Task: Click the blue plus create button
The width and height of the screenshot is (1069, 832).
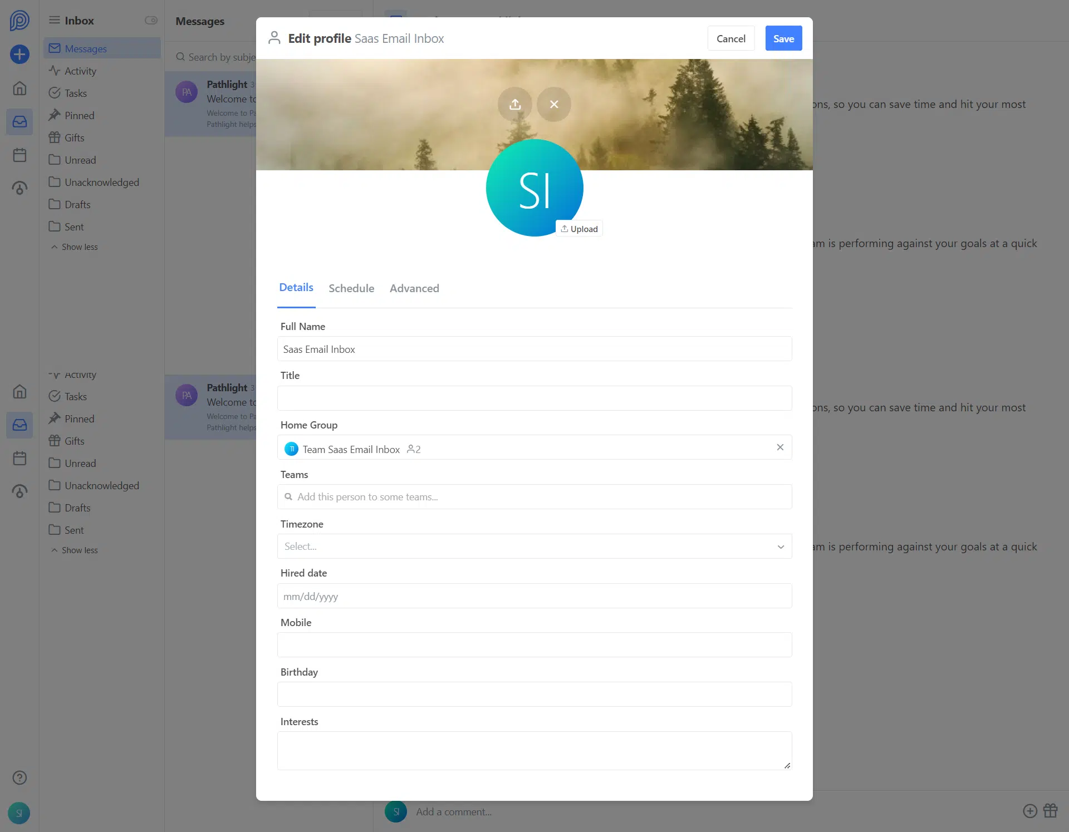Action: pyautogui.click(x=19, y=54)
